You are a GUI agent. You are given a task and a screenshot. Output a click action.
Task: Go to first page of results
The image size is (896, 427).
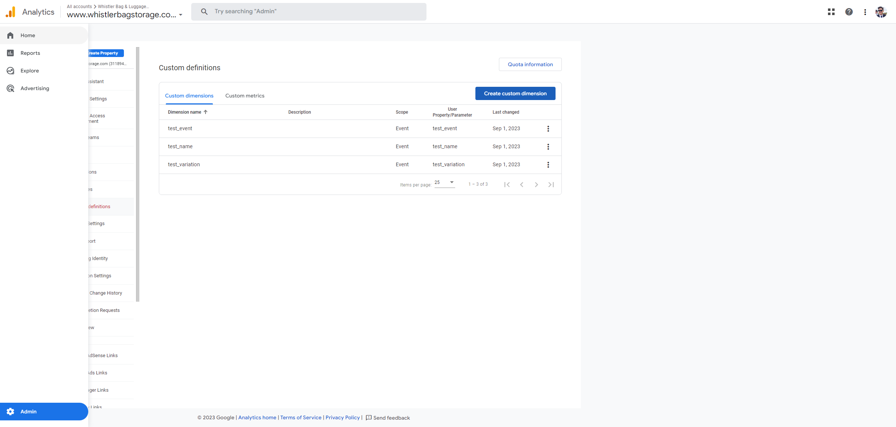507,185
